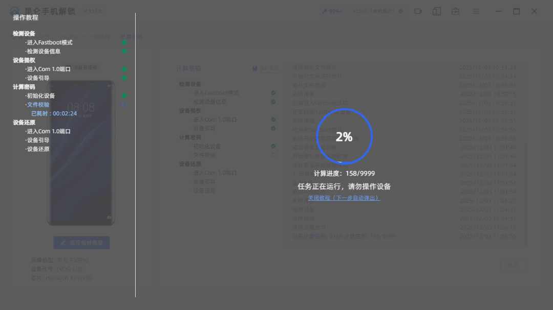553x310 pixels.
Task: Click the blue 2% progress ring
Action: point(345,136)
